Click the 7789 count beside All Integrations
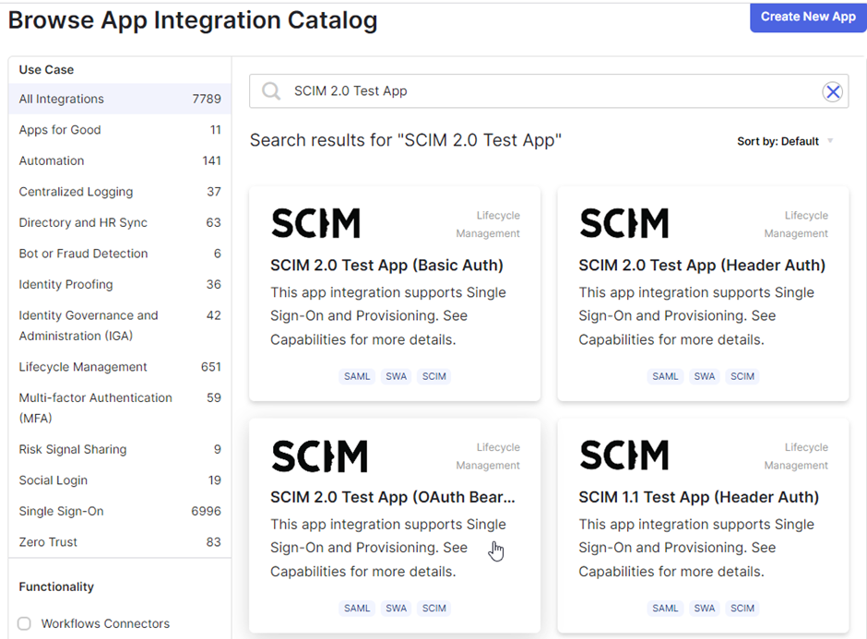The height and width of the screenshot is (639, 867). pos(207,99)
